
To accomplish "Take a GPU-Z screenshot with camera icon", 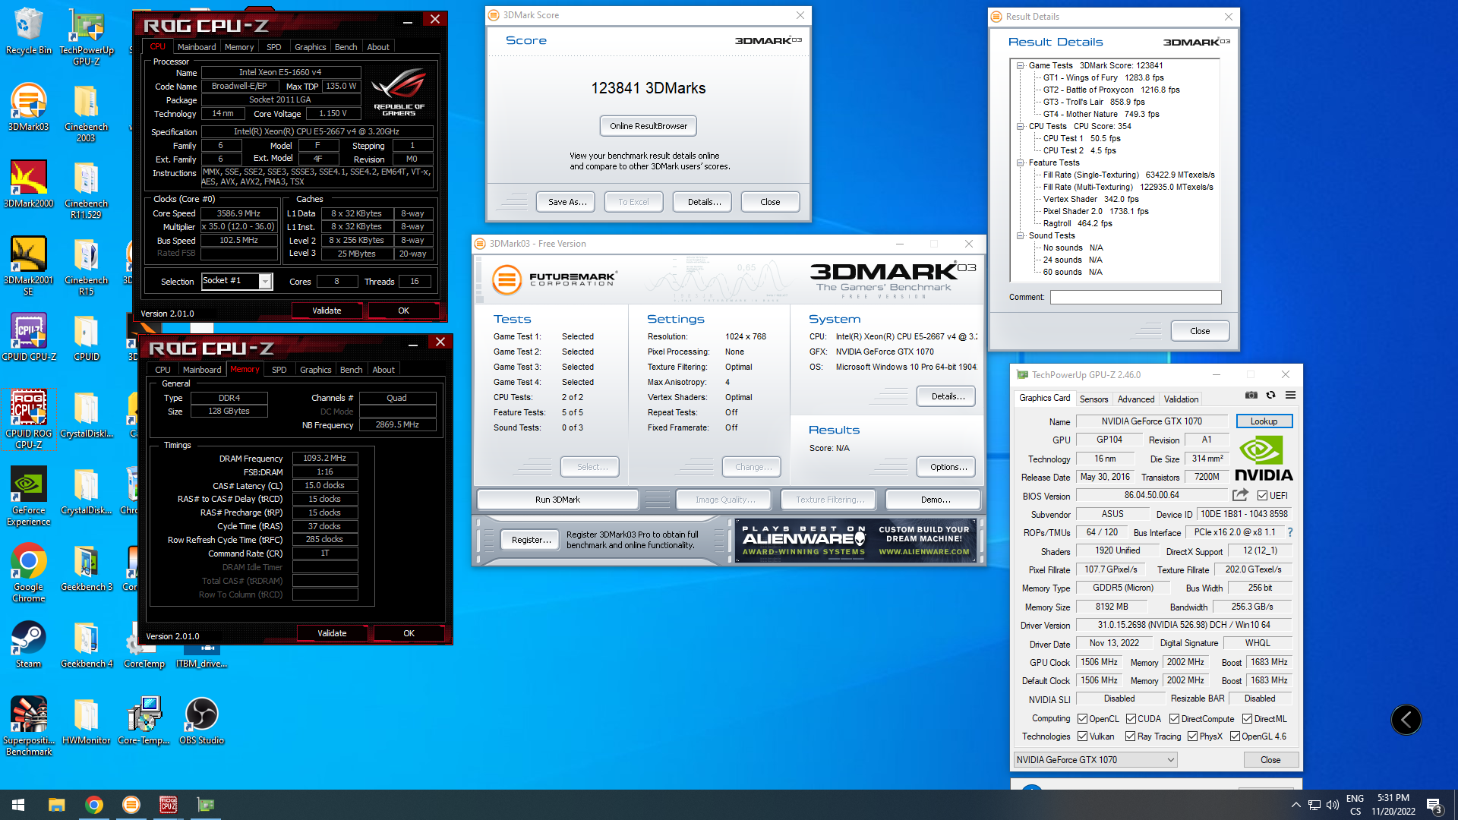I will [x=1251, y=395].
